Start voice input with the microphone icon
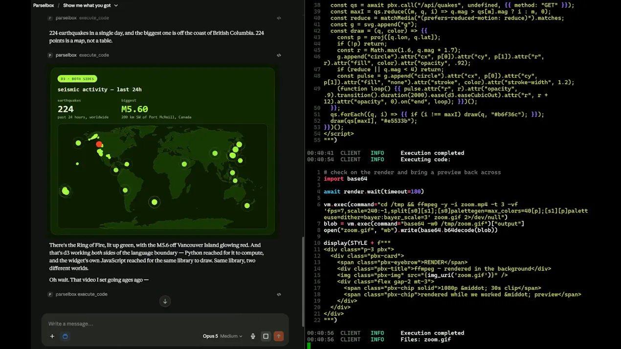 tap(253, 336)
